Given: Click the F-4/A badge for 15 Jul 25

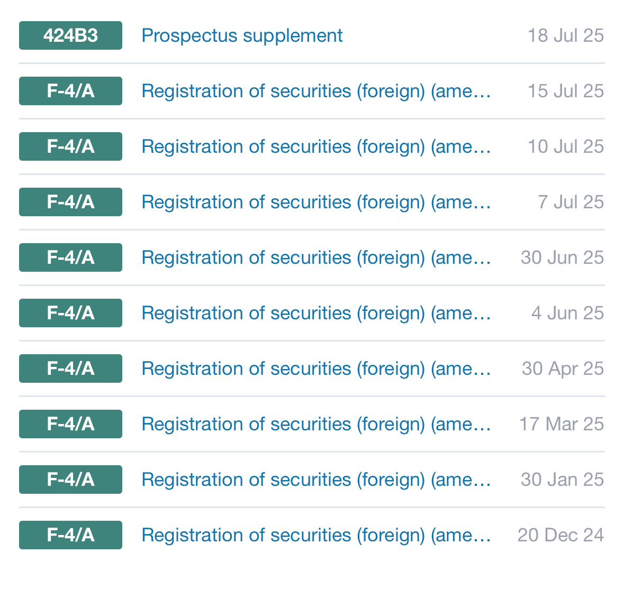Looking at the screenshot, I should [x=70, y=91].
